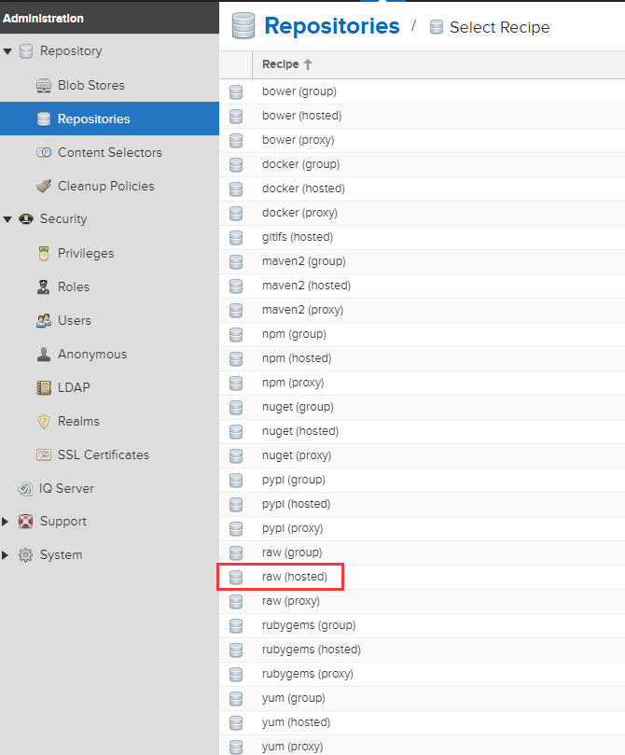Click the Repository section label
Viewport: 625px width, 755px height.
click(x=71, y=51)
